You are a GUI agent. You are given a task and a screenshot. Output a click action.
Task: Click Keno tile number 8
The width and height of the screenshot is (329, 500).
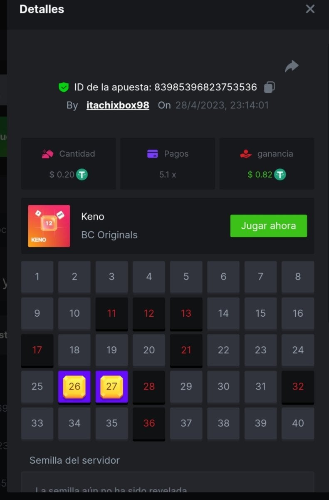pos(298,277)
